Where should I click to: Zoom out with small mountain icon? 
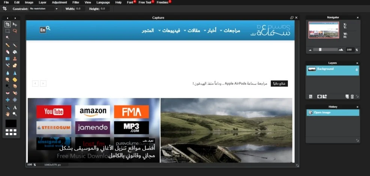click(310, 50)
